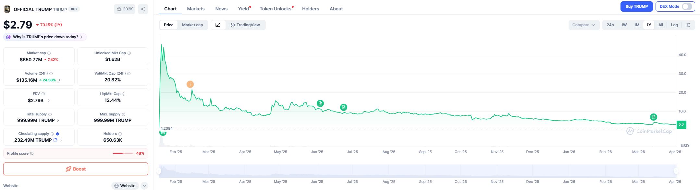The height and width of the screenshot is (190, 700).
Task: Expand the Website links dropdown arrow
Action: pos(145,186)
